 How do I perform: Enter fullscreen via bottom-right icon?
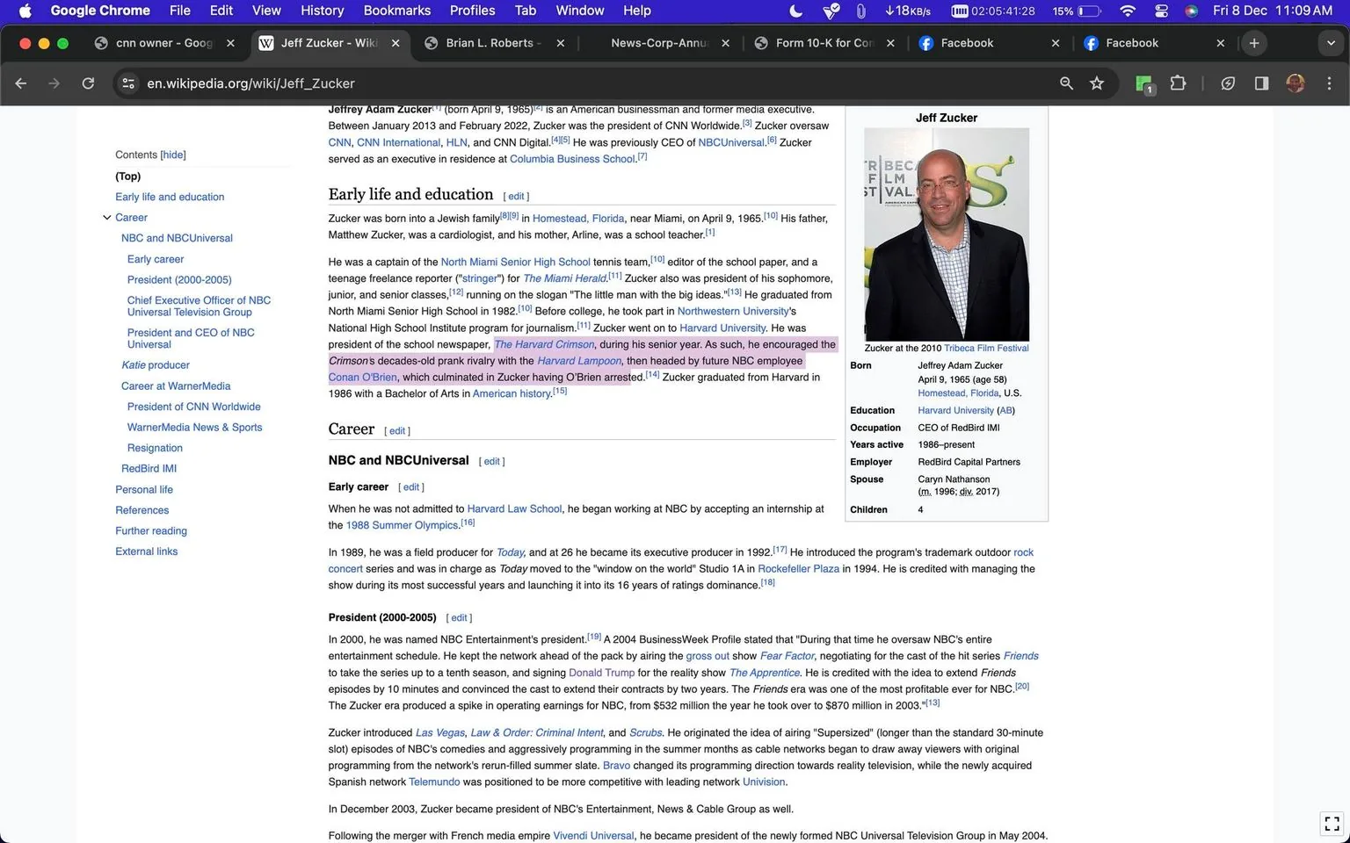[x=1331, y=824]
